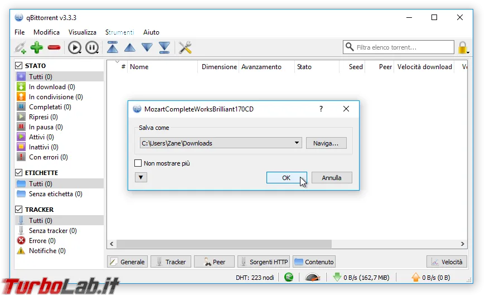
Task: Click the horizontal scrollbar thumb in torrent list
Action: point(224,244)
